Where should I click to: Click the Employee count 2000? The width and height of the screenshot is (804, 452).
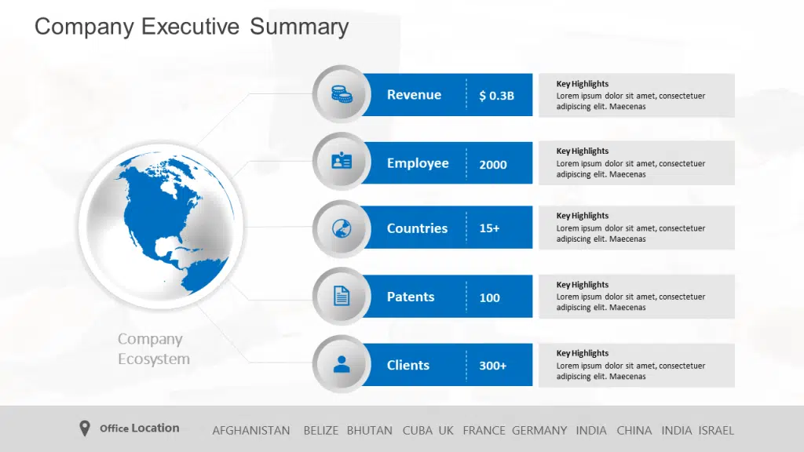pyautogui.click(x=492, y=165)
